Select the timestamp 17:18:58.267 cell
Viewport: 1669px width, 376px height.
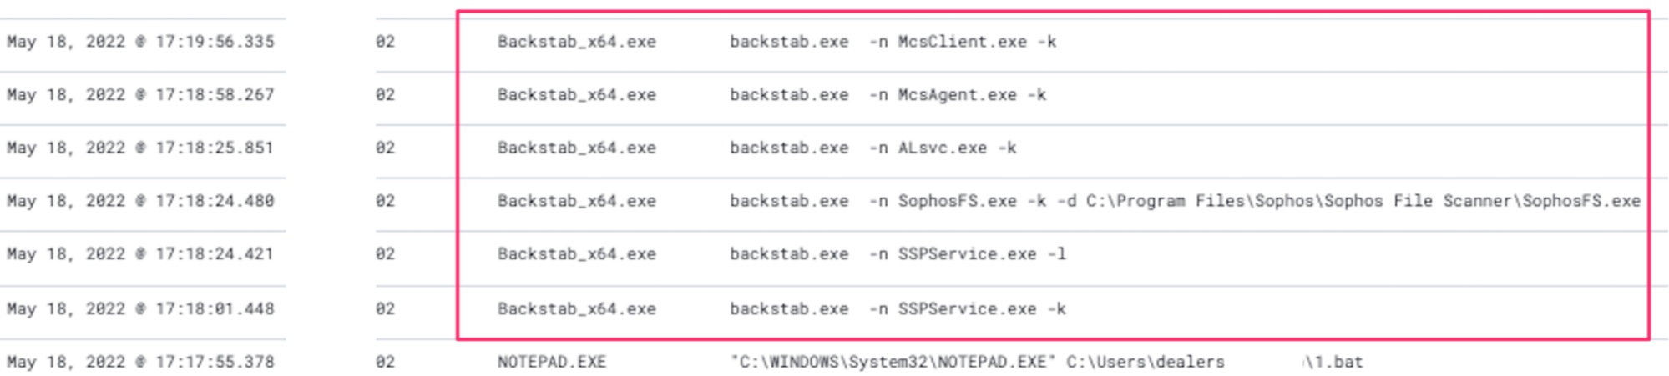[140, 95]
